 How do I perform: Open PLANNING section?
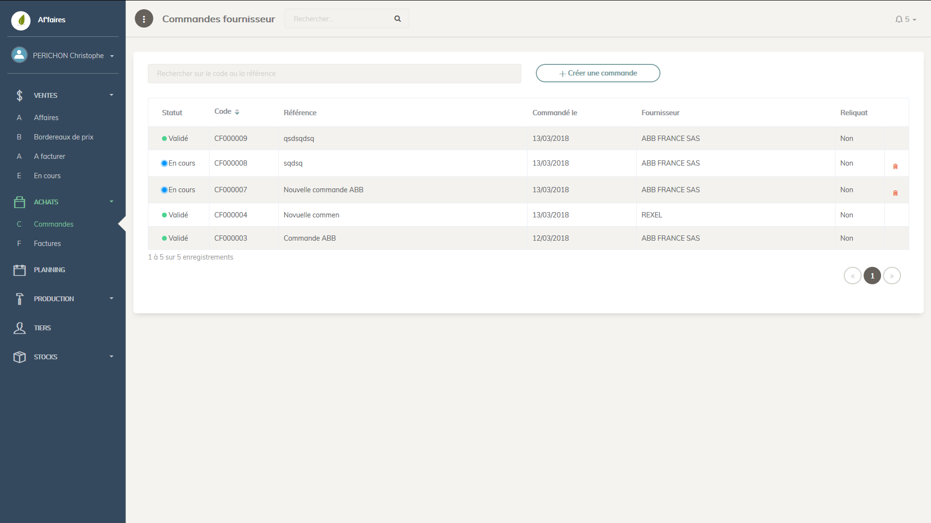point(49,270)
